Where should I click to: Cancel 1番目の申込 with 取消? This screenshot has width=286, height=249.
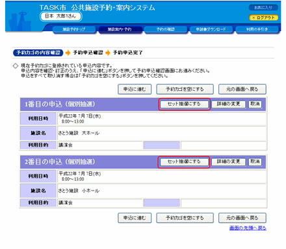[x=255, y=104]
